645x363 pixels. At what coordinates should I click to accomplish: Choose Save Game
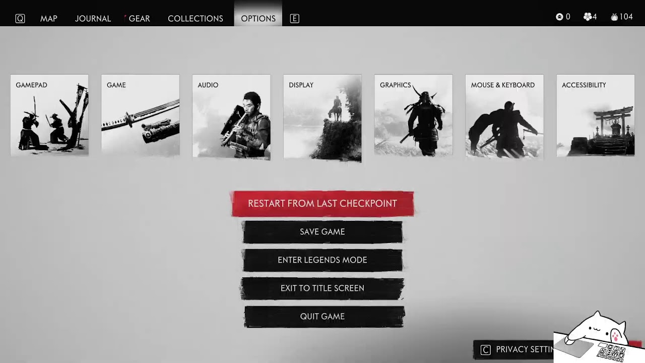pyautogui.click(x=322, y=232)
